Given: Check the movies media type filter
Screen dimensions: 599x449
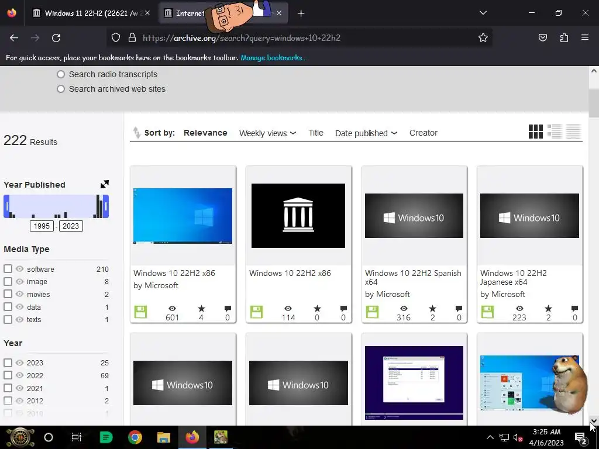Looking at the screenshot, I should (8, 294).
